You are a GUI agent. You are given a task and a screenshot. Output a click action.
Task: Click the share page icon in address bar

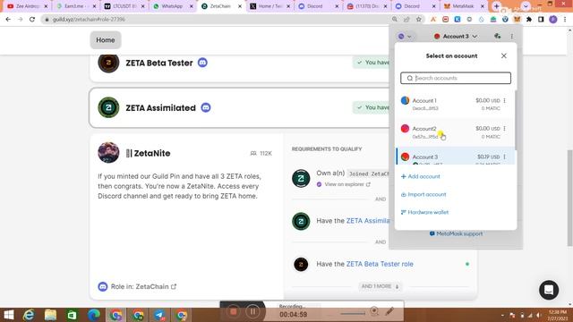tap(406, 20)
